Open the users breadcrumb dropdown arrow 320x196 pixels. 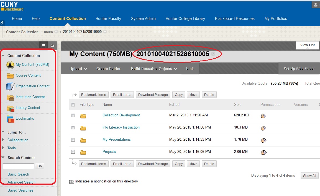coord(56,32)
